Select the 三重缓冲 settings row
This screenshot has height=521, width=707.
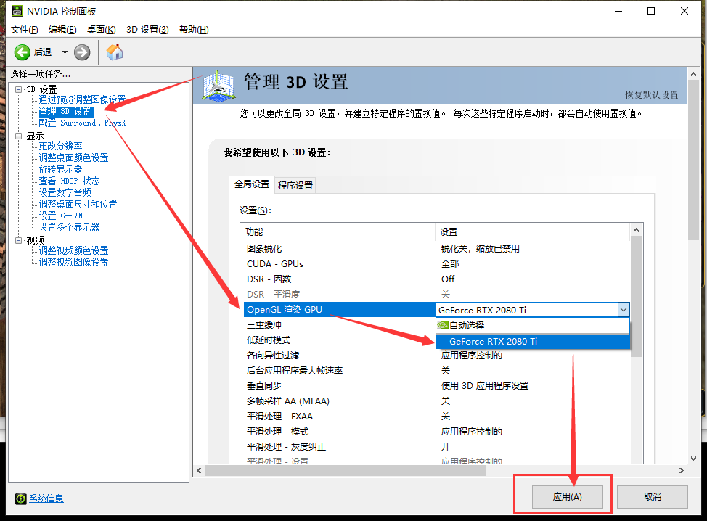pyautogui.click(x=340, y=325)
